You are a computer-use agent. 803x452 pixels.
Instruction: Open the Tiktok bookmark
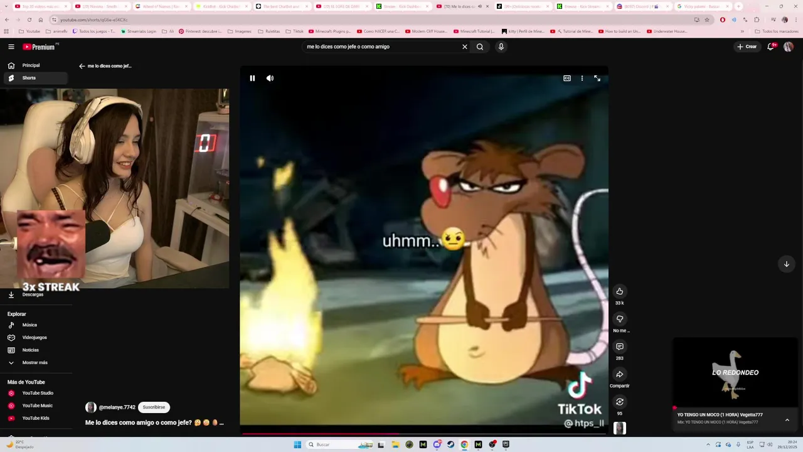[294, 31]
